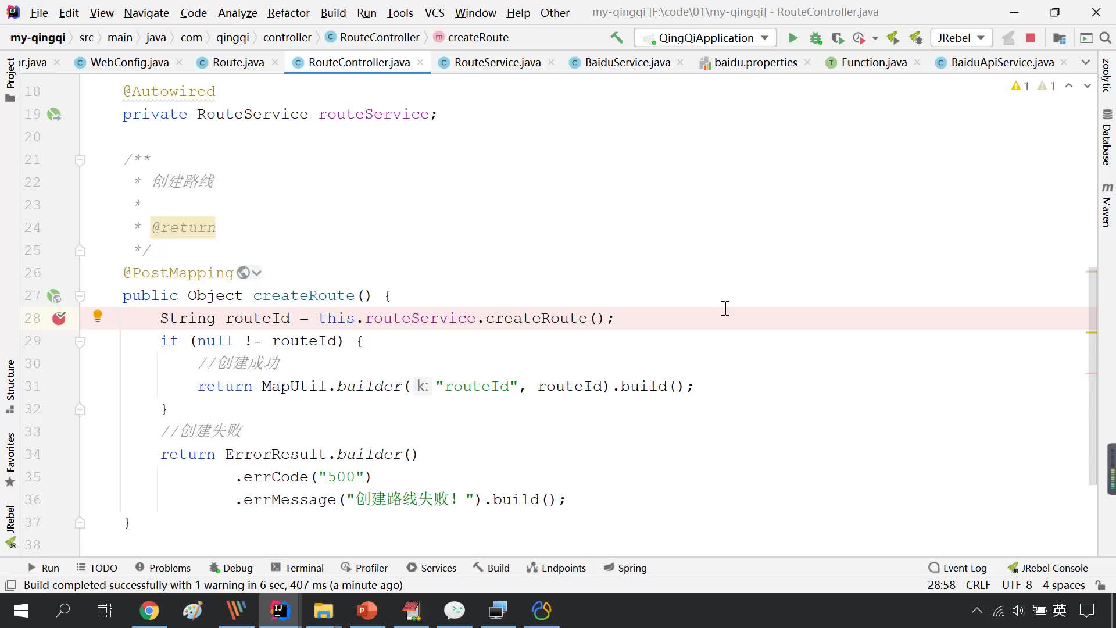
Task: Click the Spring bean gutter icon line 19
Action: click(54, 115)
